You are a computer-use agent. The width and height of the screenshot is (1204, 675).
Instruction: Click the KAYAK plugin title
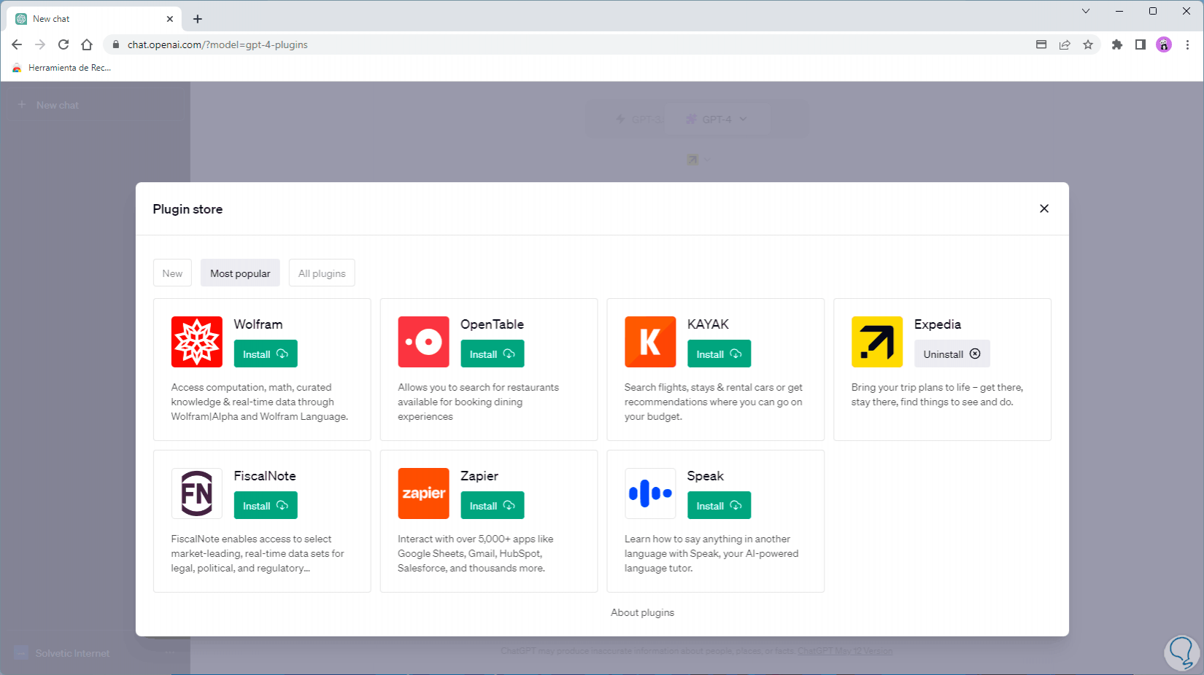708,324
